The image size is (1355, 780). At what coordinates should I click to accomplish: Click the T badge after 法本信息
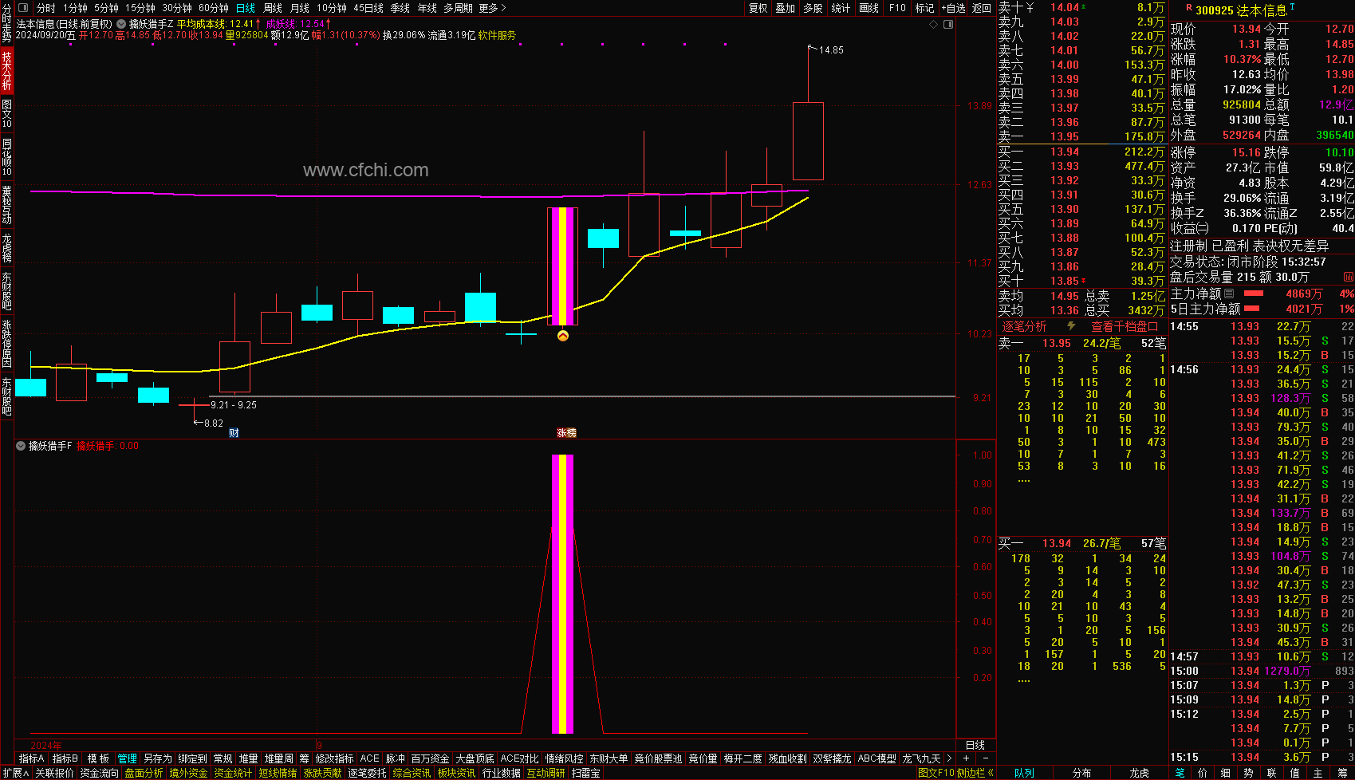click(1292, 7)
